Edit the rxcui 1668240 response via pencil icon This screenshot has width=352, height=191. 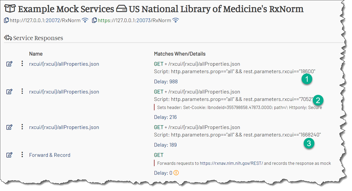point(9,127)
